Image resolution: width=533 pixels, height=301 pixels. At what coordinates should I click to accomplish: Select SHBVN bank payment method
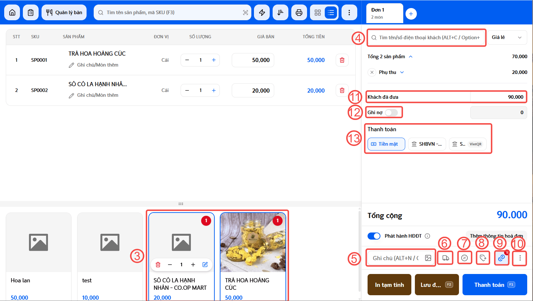pyautogui.click(x=427, y=144)
